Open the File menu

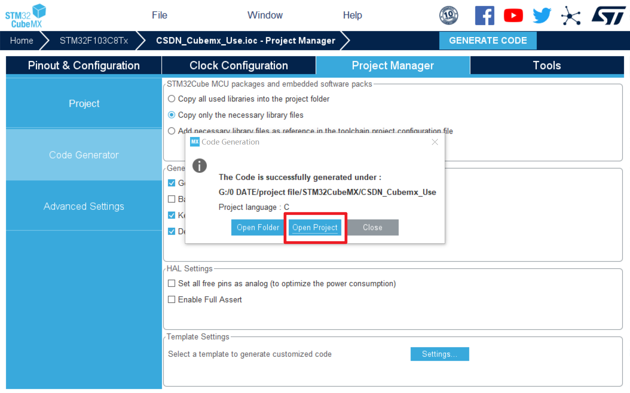(159, 15)
